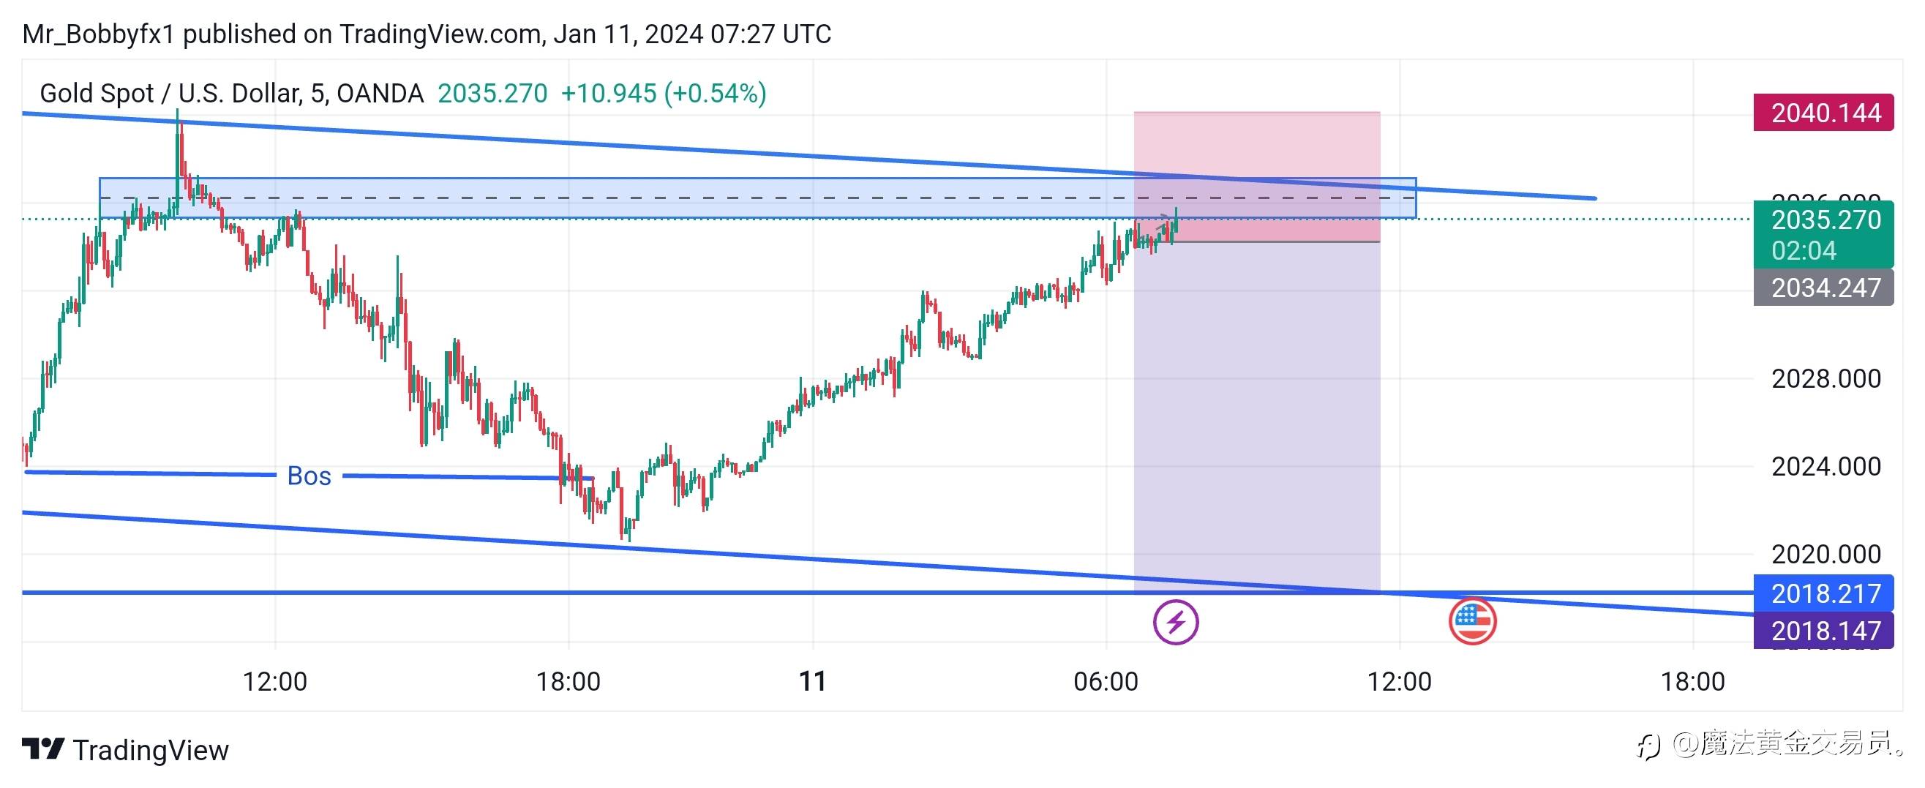Click the purple 2018.147 target price label
This screenshot has height=788, width=1925.
1823,631
